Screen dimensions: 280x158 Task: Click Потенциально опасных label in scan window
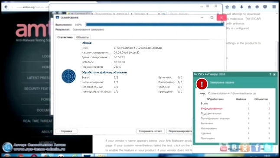(x=96, y=92)
